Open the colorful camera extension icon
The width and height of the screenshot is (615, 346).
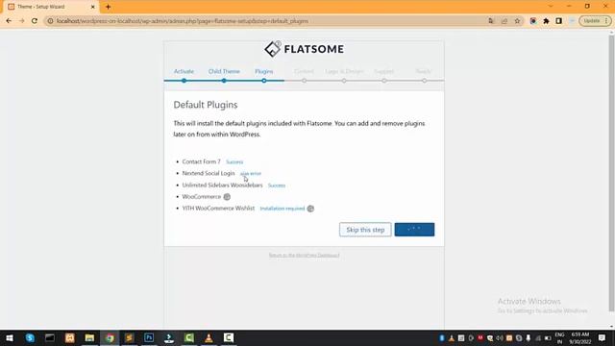point(533,21)
